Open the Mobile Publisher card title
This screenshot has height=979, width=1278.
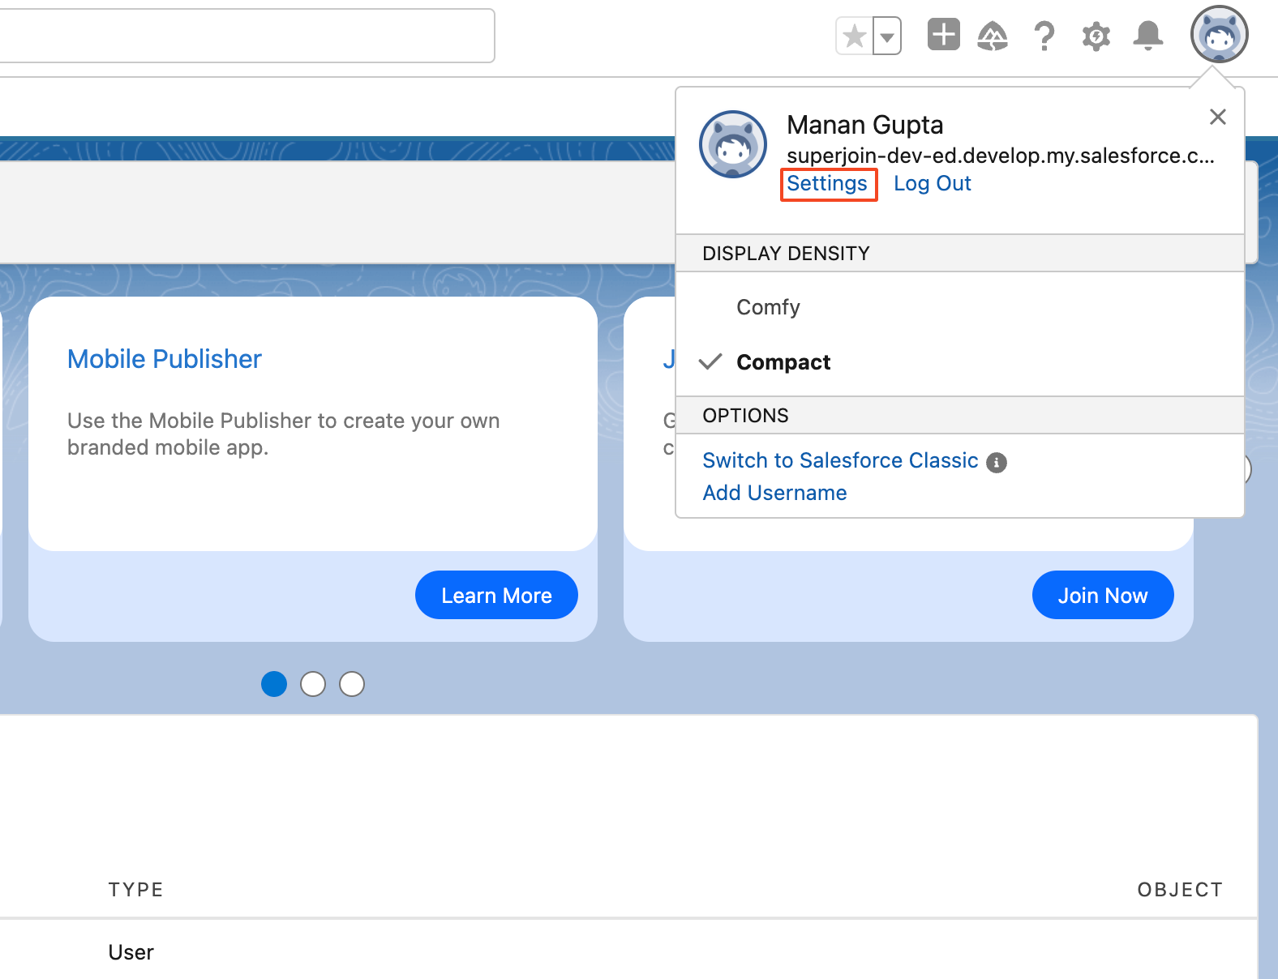pos(165,359)
